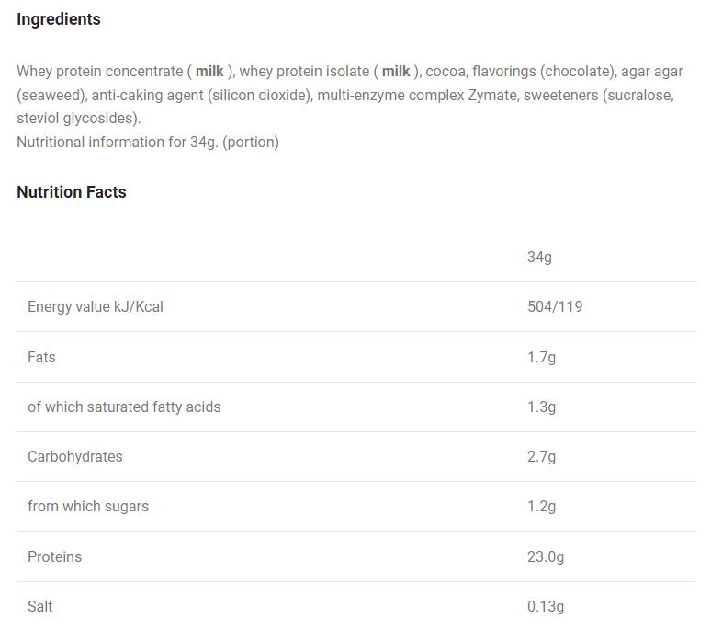
Task: Click the second bold 'milk' word
Action: click(x=396, y=71)
